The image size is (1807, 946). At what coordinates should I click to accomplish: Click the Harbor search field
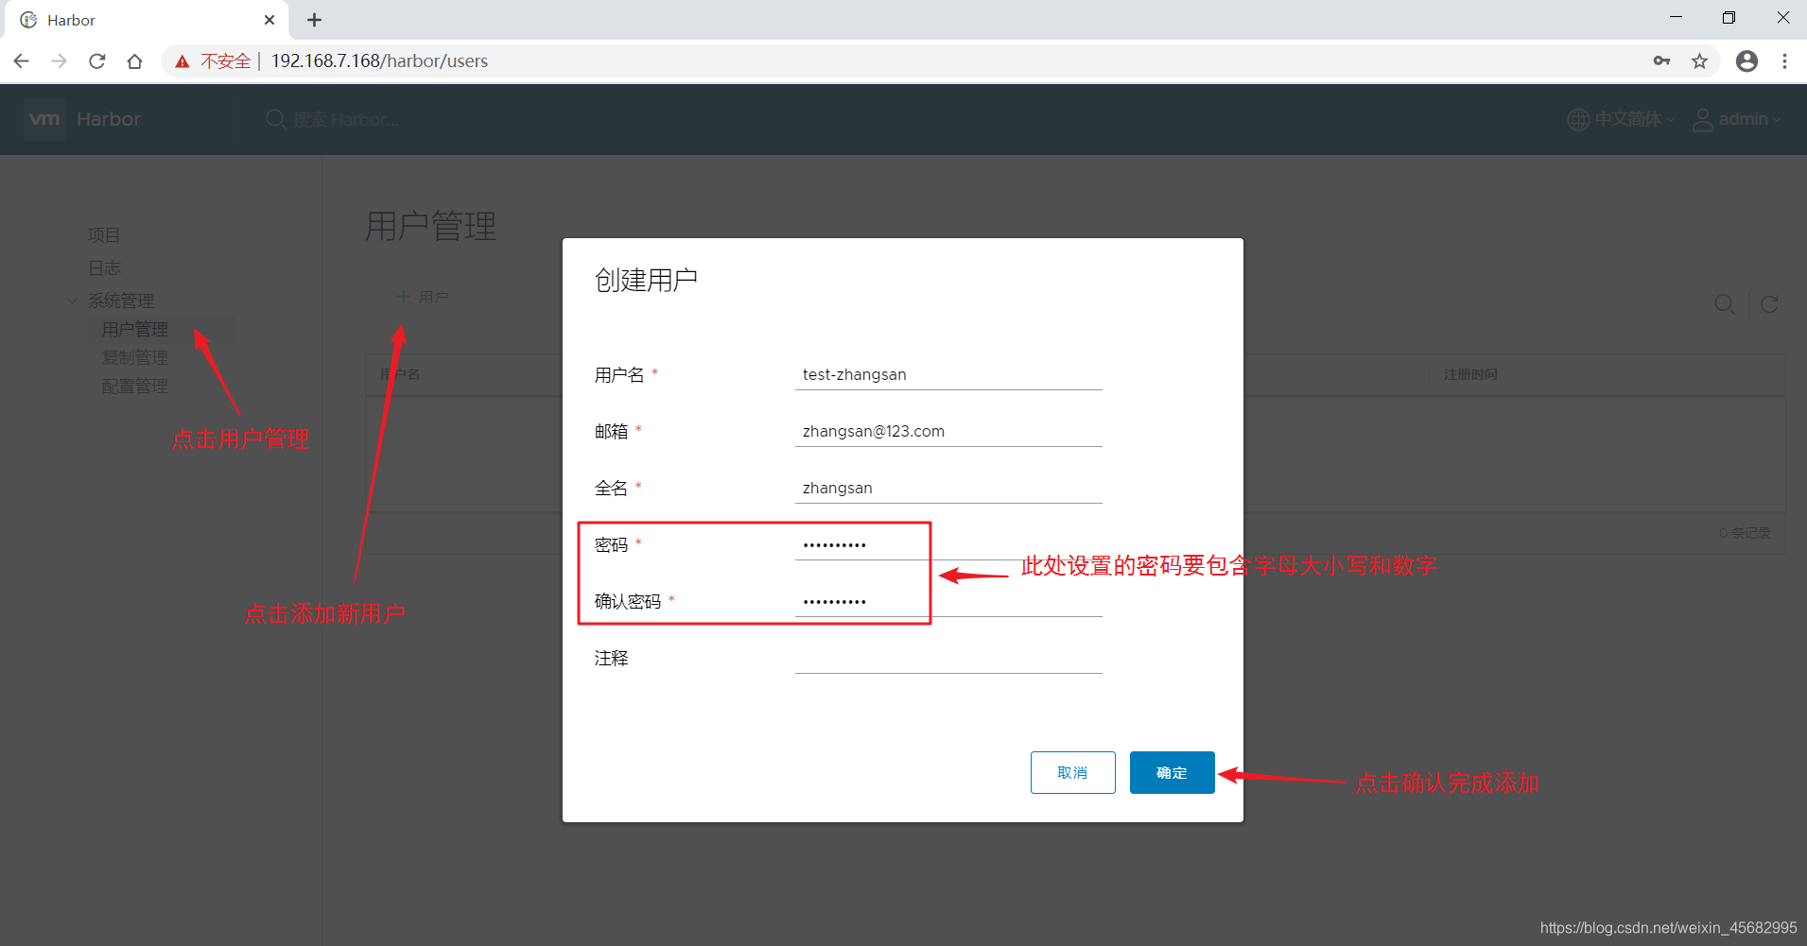[345, 120]
